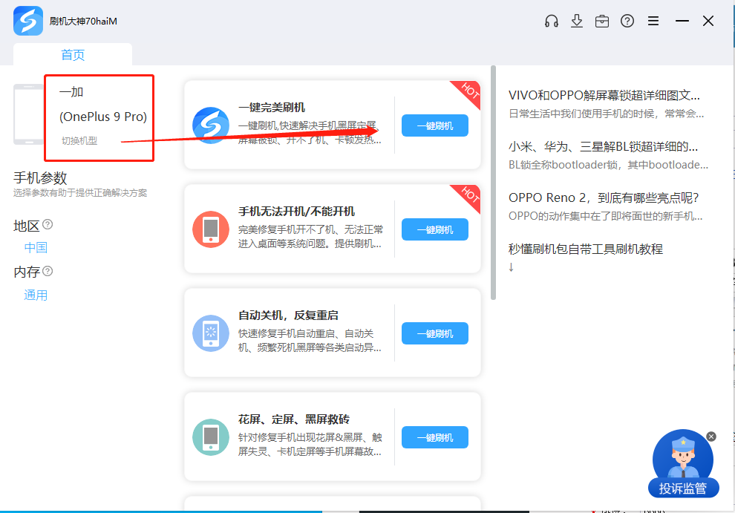Viewport: 735px width, 513px height.
Task: Click description 针对修复手机出现花屏&黑屏
Action: tap(310, 445)
